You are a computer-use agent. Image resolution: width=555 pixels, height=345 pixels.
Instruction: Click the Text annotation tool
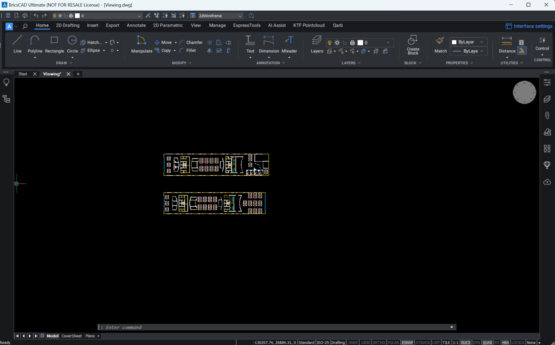[x=250, y=44]
